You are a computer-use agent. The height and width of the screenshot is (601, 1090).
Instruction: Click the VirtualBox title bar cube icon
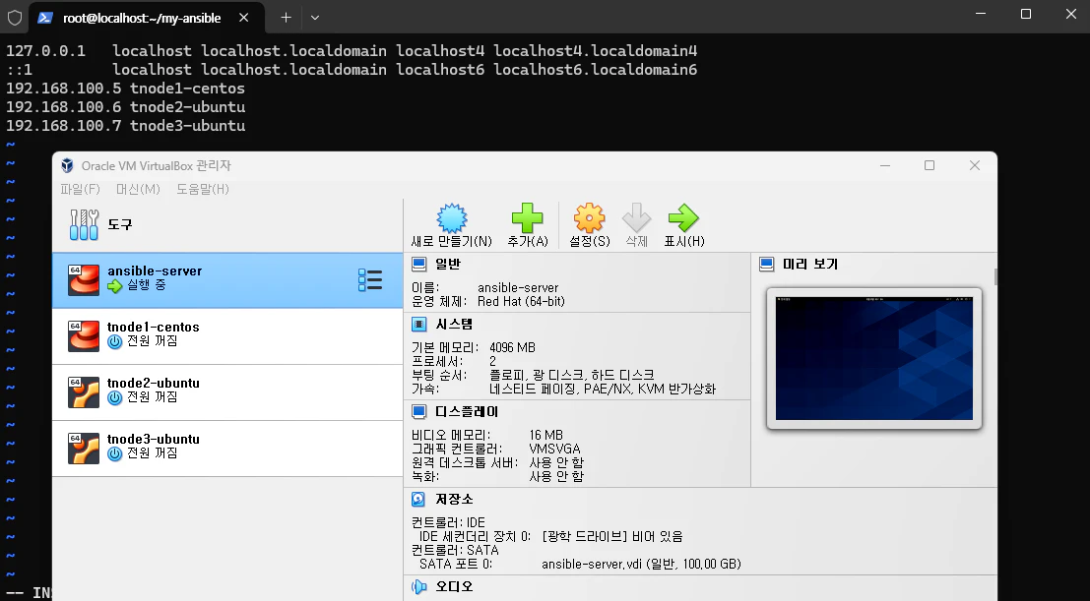click(67, 165)
